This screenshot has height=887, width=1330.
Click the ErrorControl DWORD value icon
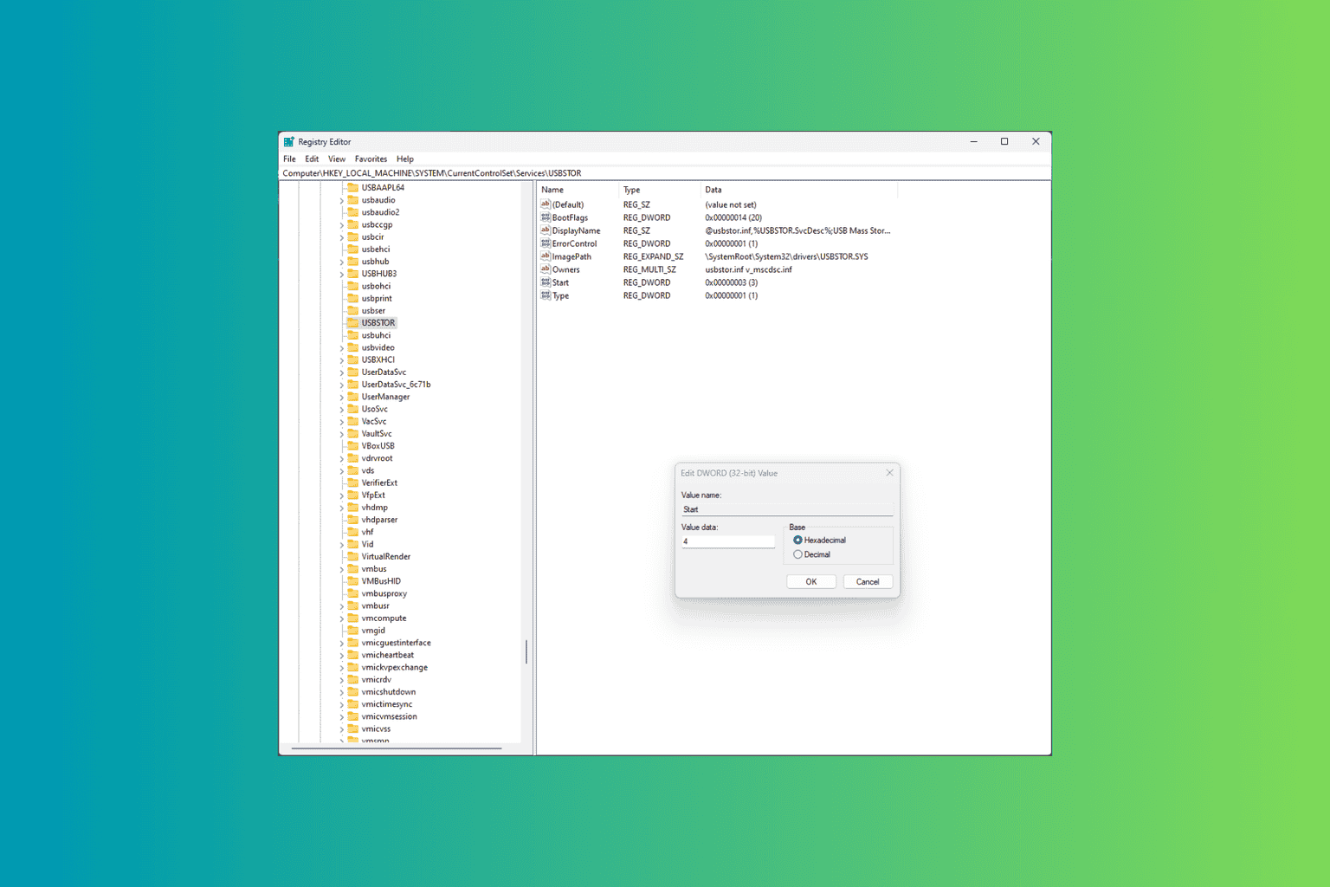click(x=546, y=243)
